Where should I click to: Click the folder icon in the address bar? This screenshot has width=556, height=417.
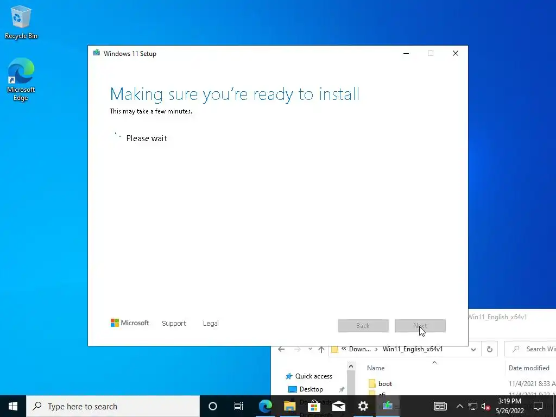click(x=334, y=350)
